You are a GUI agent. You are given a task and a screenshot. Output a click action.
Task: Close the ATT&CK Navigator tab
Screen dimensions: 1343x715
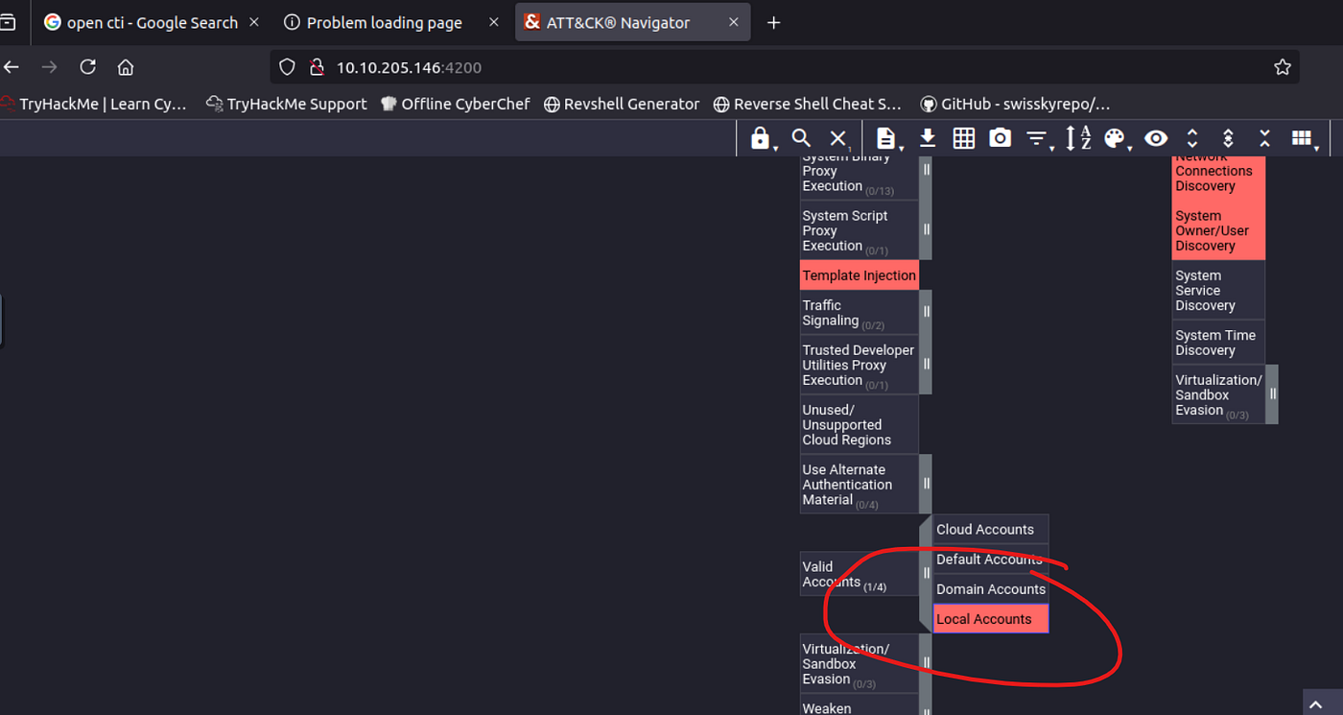click(x=734, y=23)
